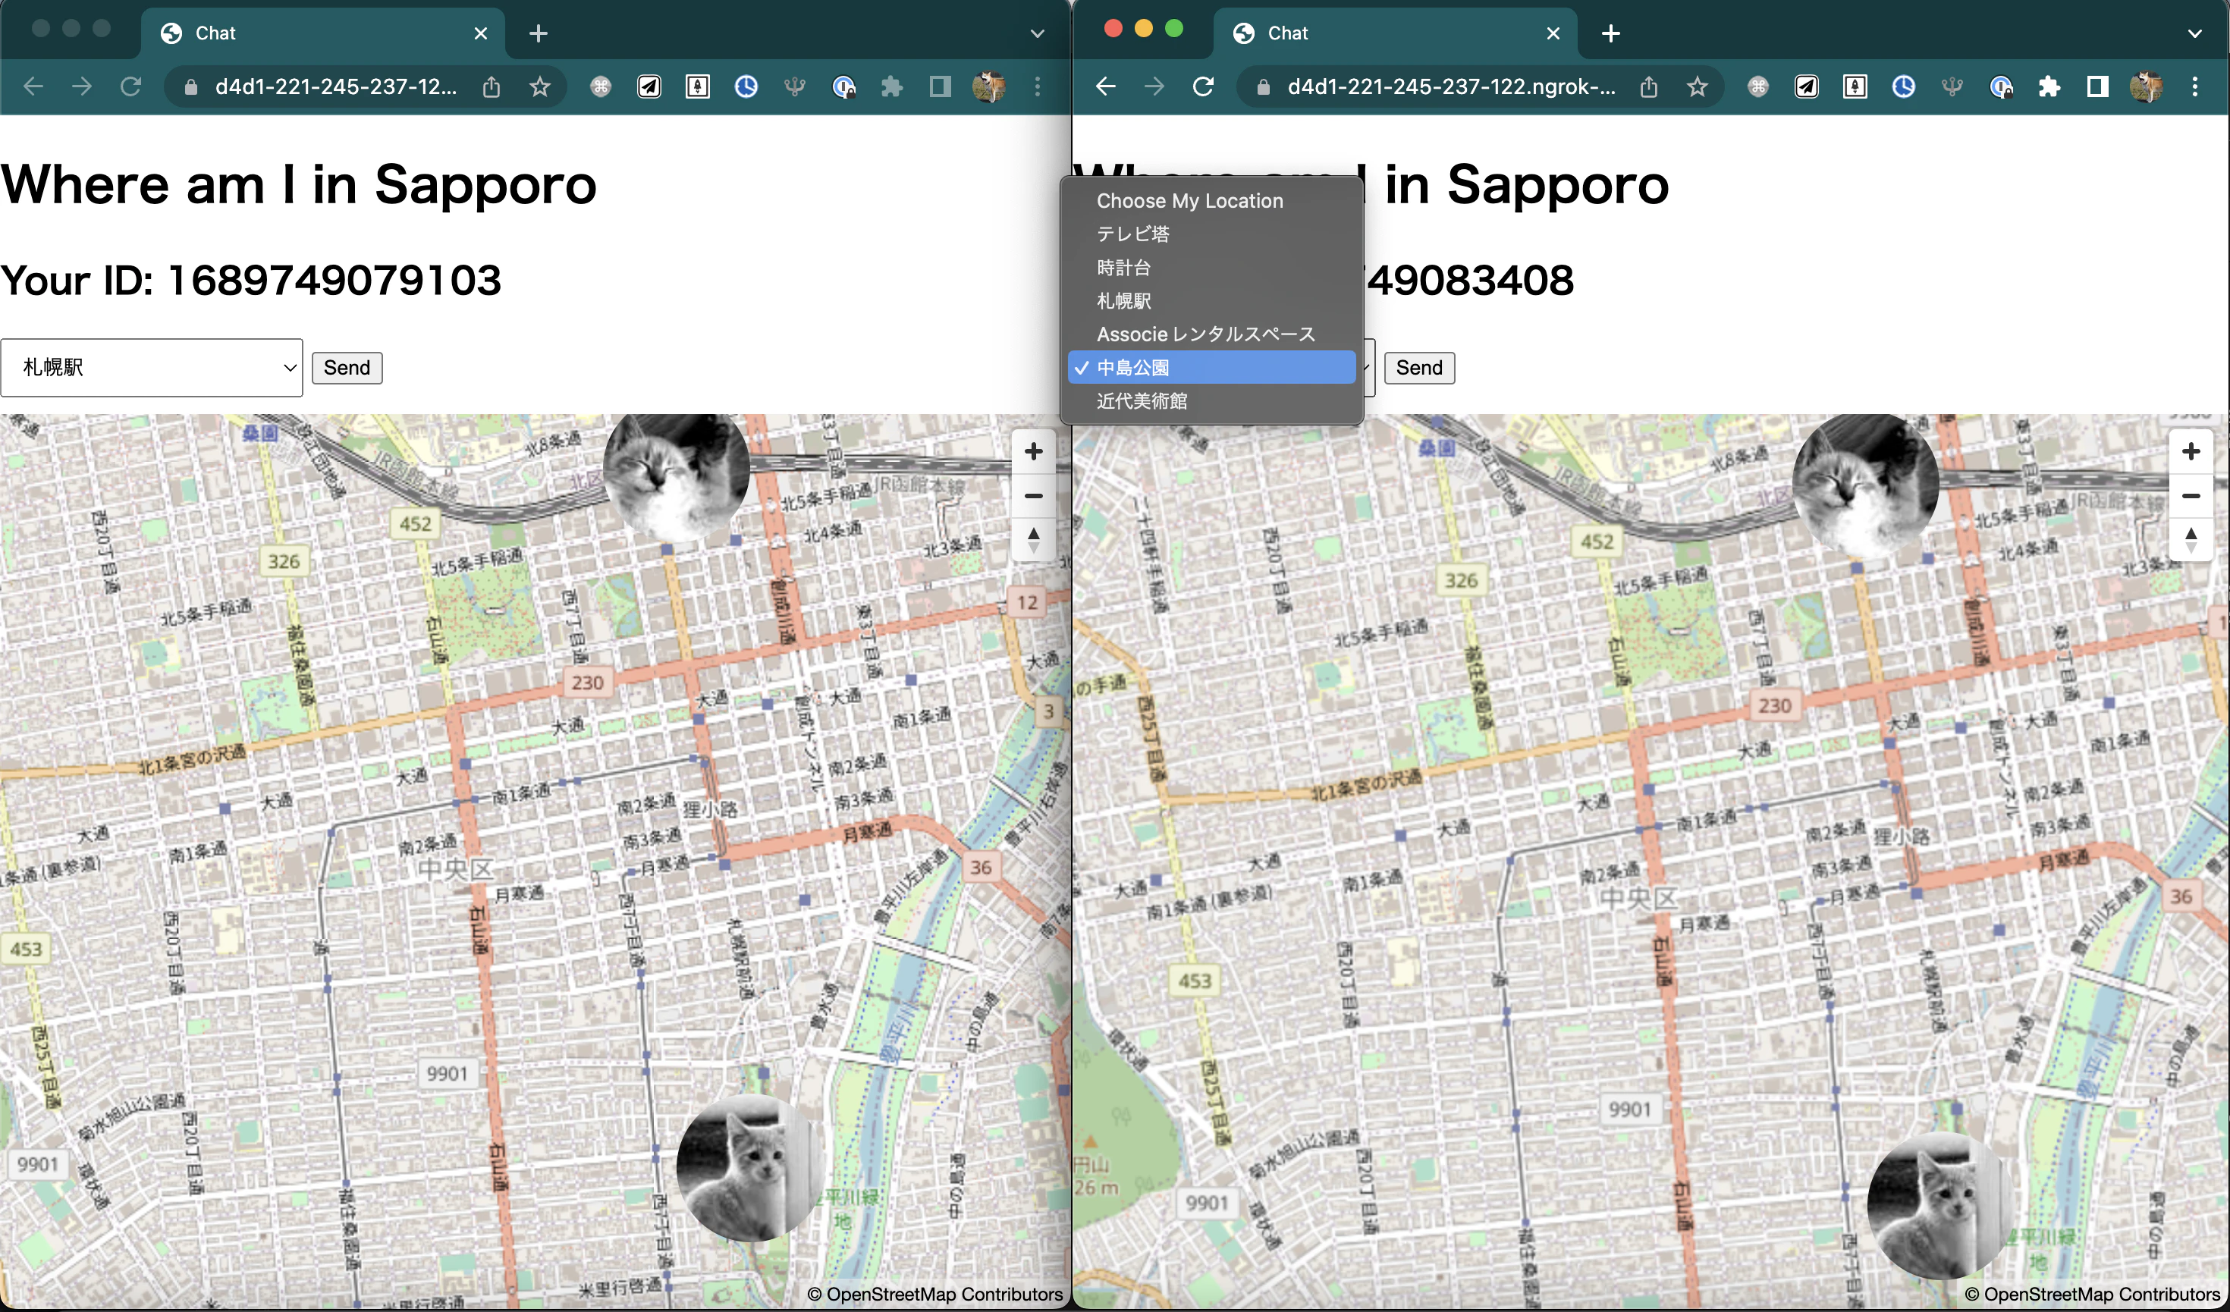Viewport: 2230px width, 1312px height.
Task: Open profile avatar in right browser window
Action: (x=2145, y=86)
